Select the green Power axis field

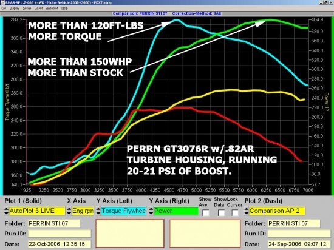(x=176, y=211)
